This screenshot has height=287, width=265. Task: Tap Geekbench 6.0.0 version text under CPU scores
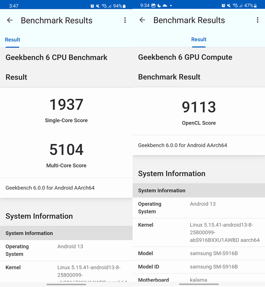pyautogui.click(x=50, y=188)
